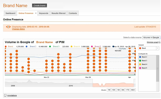This screenshot has width=161, height=99.
Task: Go to Results filtered tab
Action: click(x=58, y=13)
